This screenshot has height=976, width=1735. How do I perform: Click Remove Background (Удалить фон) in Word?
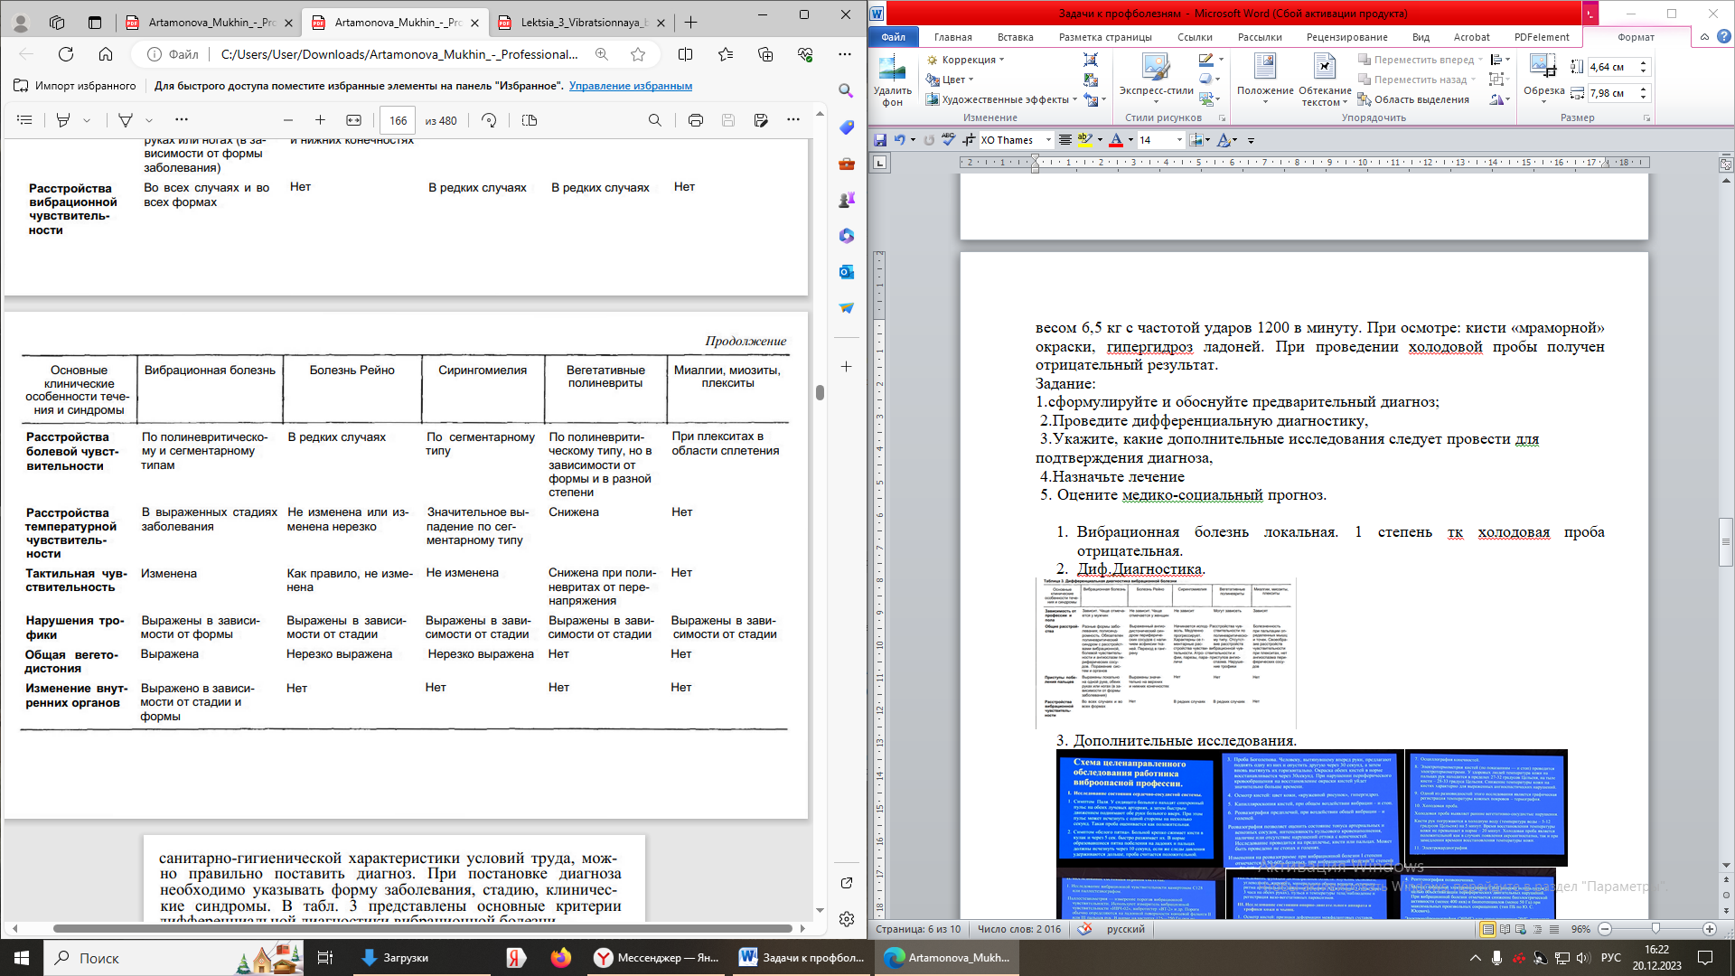[892, 81]
